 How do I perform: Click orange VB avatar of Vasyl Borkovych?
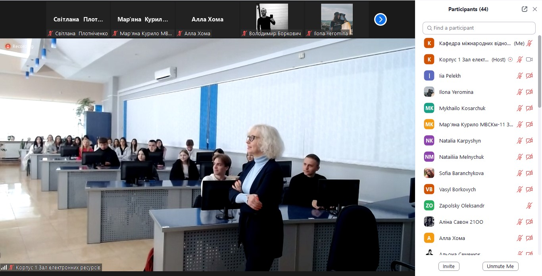tap(429, 189)
